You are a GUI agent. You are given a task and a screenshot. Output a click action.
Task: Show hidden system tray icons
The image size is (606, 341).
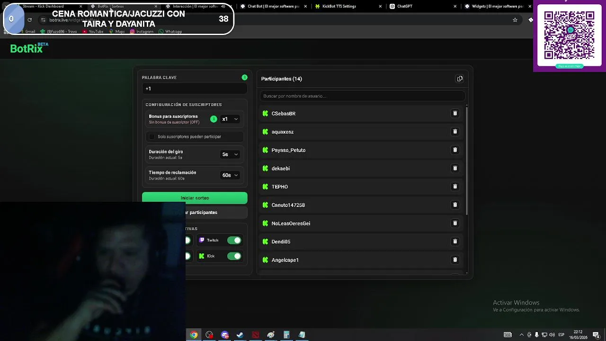(x=521, y=335)
